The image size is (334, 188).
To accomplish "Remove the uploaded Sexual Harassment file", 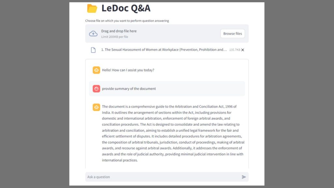I will pos(243,50).
